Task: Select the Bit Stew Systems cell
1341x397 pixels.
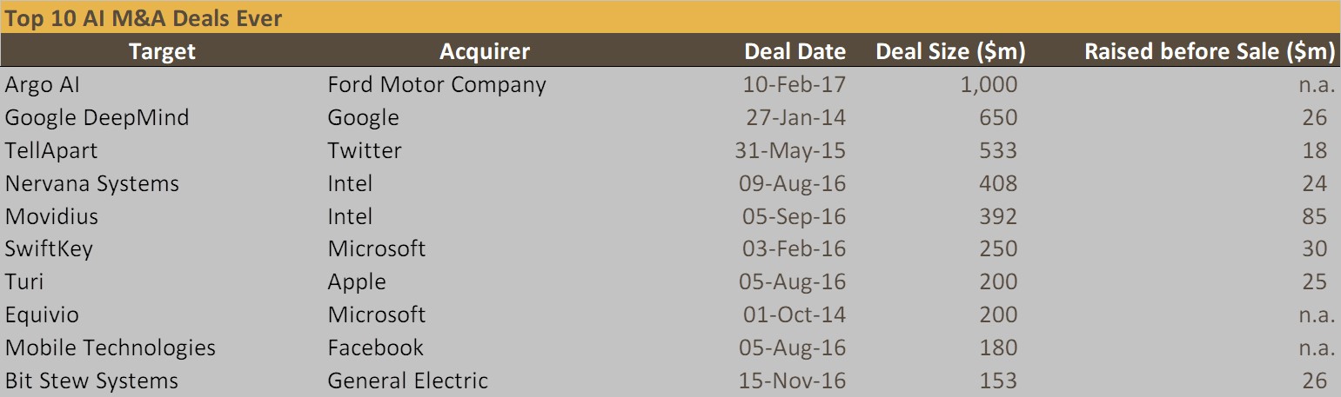Action: [91, 380]
